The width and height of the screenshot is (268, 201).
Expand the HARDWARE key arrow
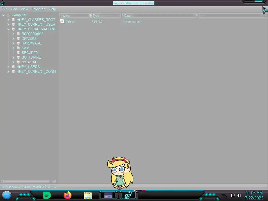click(x=13, y=43)
